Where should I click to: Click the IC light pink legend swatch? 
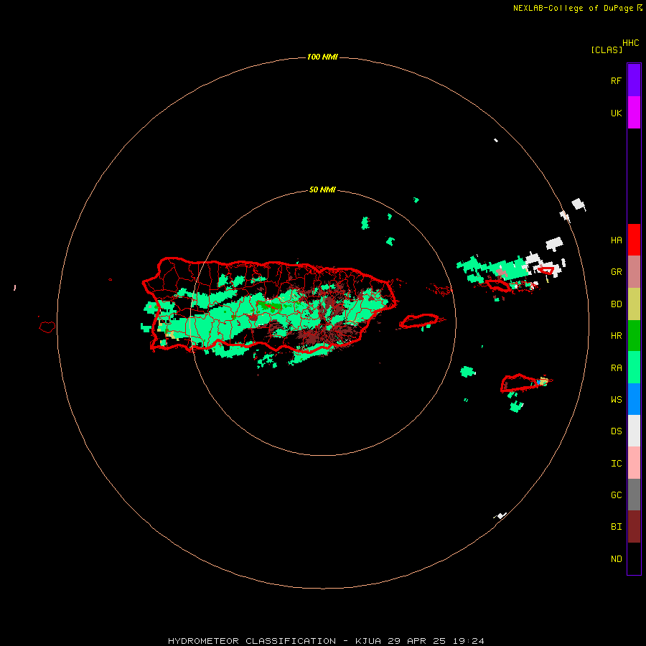pos(634,463)
